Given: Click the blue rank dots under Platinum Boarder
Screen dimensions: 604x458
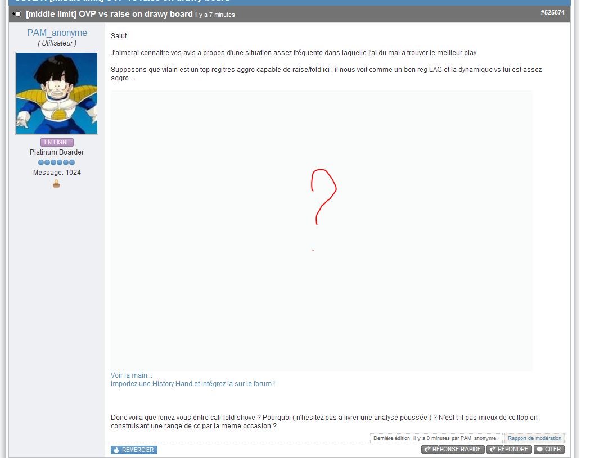Looking at the screenshot, I should (57, 162).
